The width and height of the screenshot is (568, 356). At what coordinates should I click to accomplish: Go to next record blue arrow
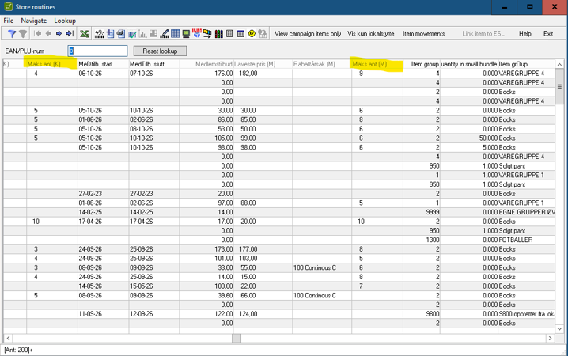[59, 34]
